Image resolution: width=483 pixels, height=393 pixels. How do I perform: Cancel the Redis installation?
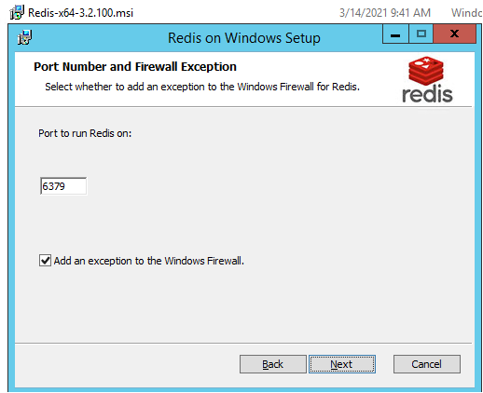click(427, 364)
